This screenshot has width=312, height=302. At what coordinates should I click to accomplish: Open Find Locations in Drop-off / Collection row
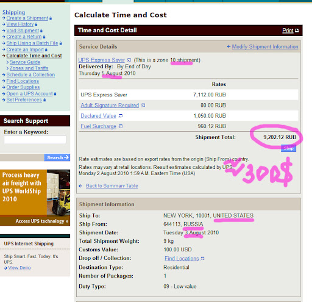pos(182,259)
